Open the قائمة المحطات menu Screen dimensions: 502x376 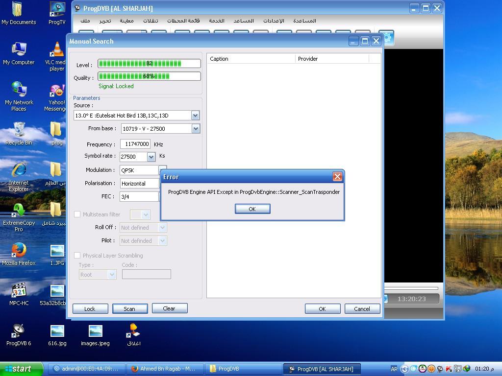pyautogui.click(x=183, y=21)
